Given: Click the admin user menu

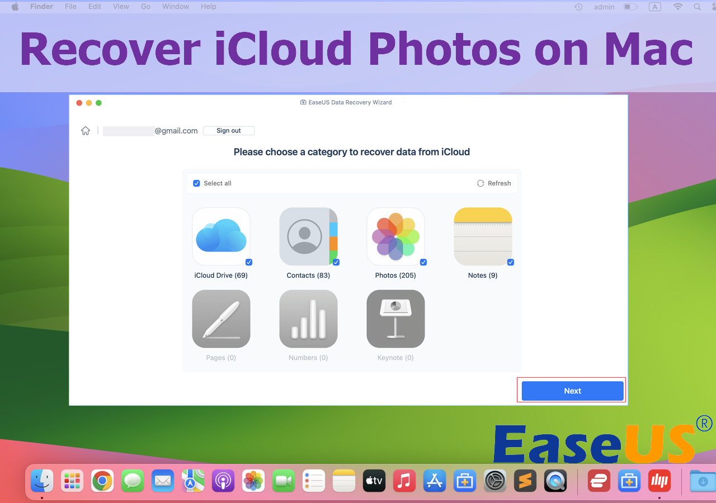Looking at the screenshot, I should (x=605, y=7).
